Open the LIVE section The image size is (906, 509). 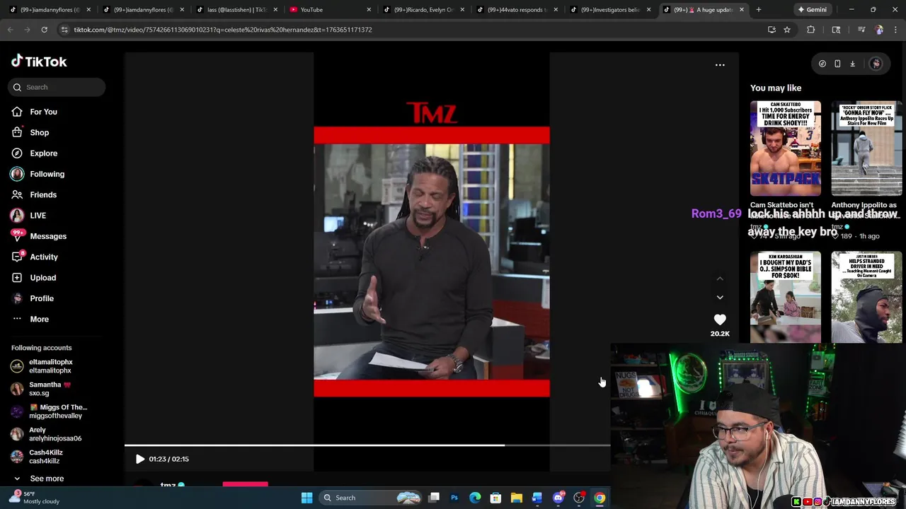coord(28,216)
